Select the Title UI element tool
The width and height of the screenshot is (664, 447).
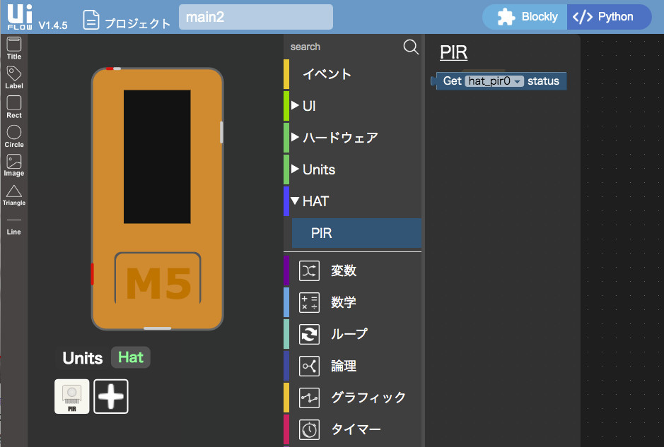pos(13,48)
